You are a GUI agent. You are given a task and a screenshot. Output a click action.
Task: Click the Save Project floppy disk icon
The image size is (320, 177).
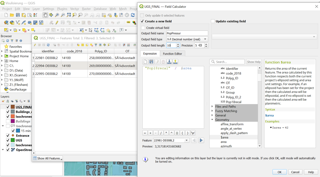pos(18,15)
